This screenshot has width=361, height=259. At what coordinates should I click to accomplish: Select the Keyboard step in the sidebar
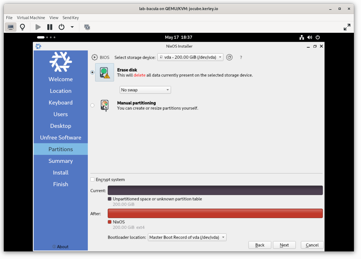pos(61,103)
